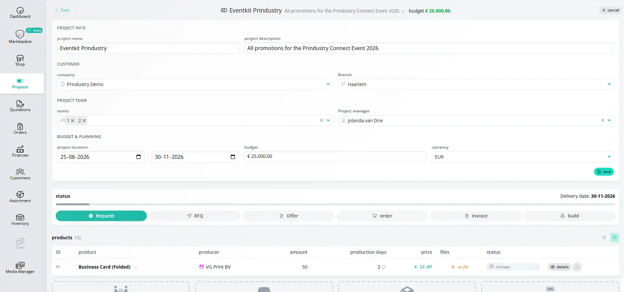Select the Offer status step

(x=289, y=216)
